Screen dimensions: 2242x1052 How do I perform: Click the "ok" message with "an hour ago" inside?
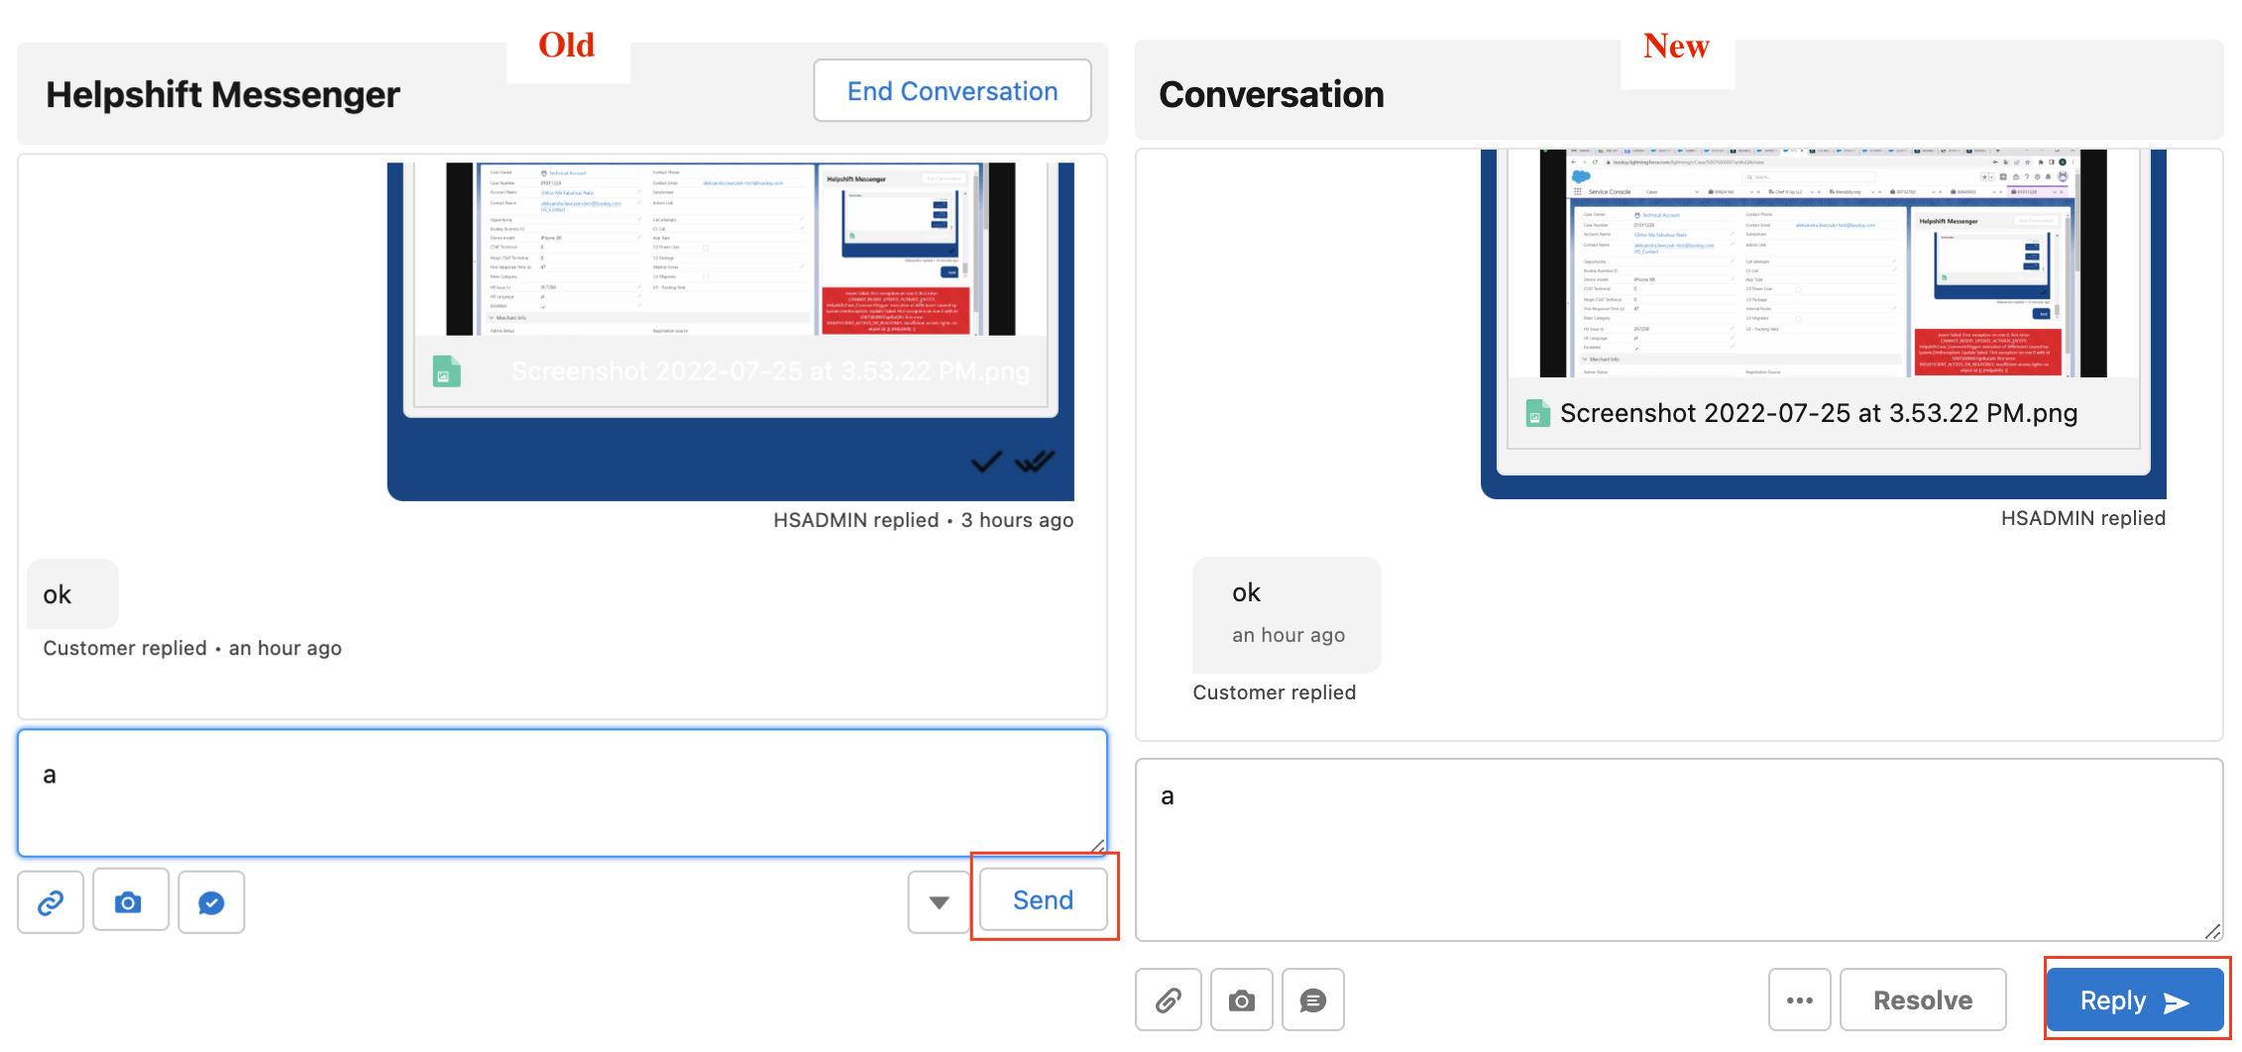(x=1286, y=614)
